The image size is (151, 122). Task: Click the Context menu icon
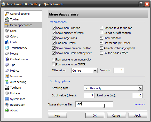[x=7, y=59]
